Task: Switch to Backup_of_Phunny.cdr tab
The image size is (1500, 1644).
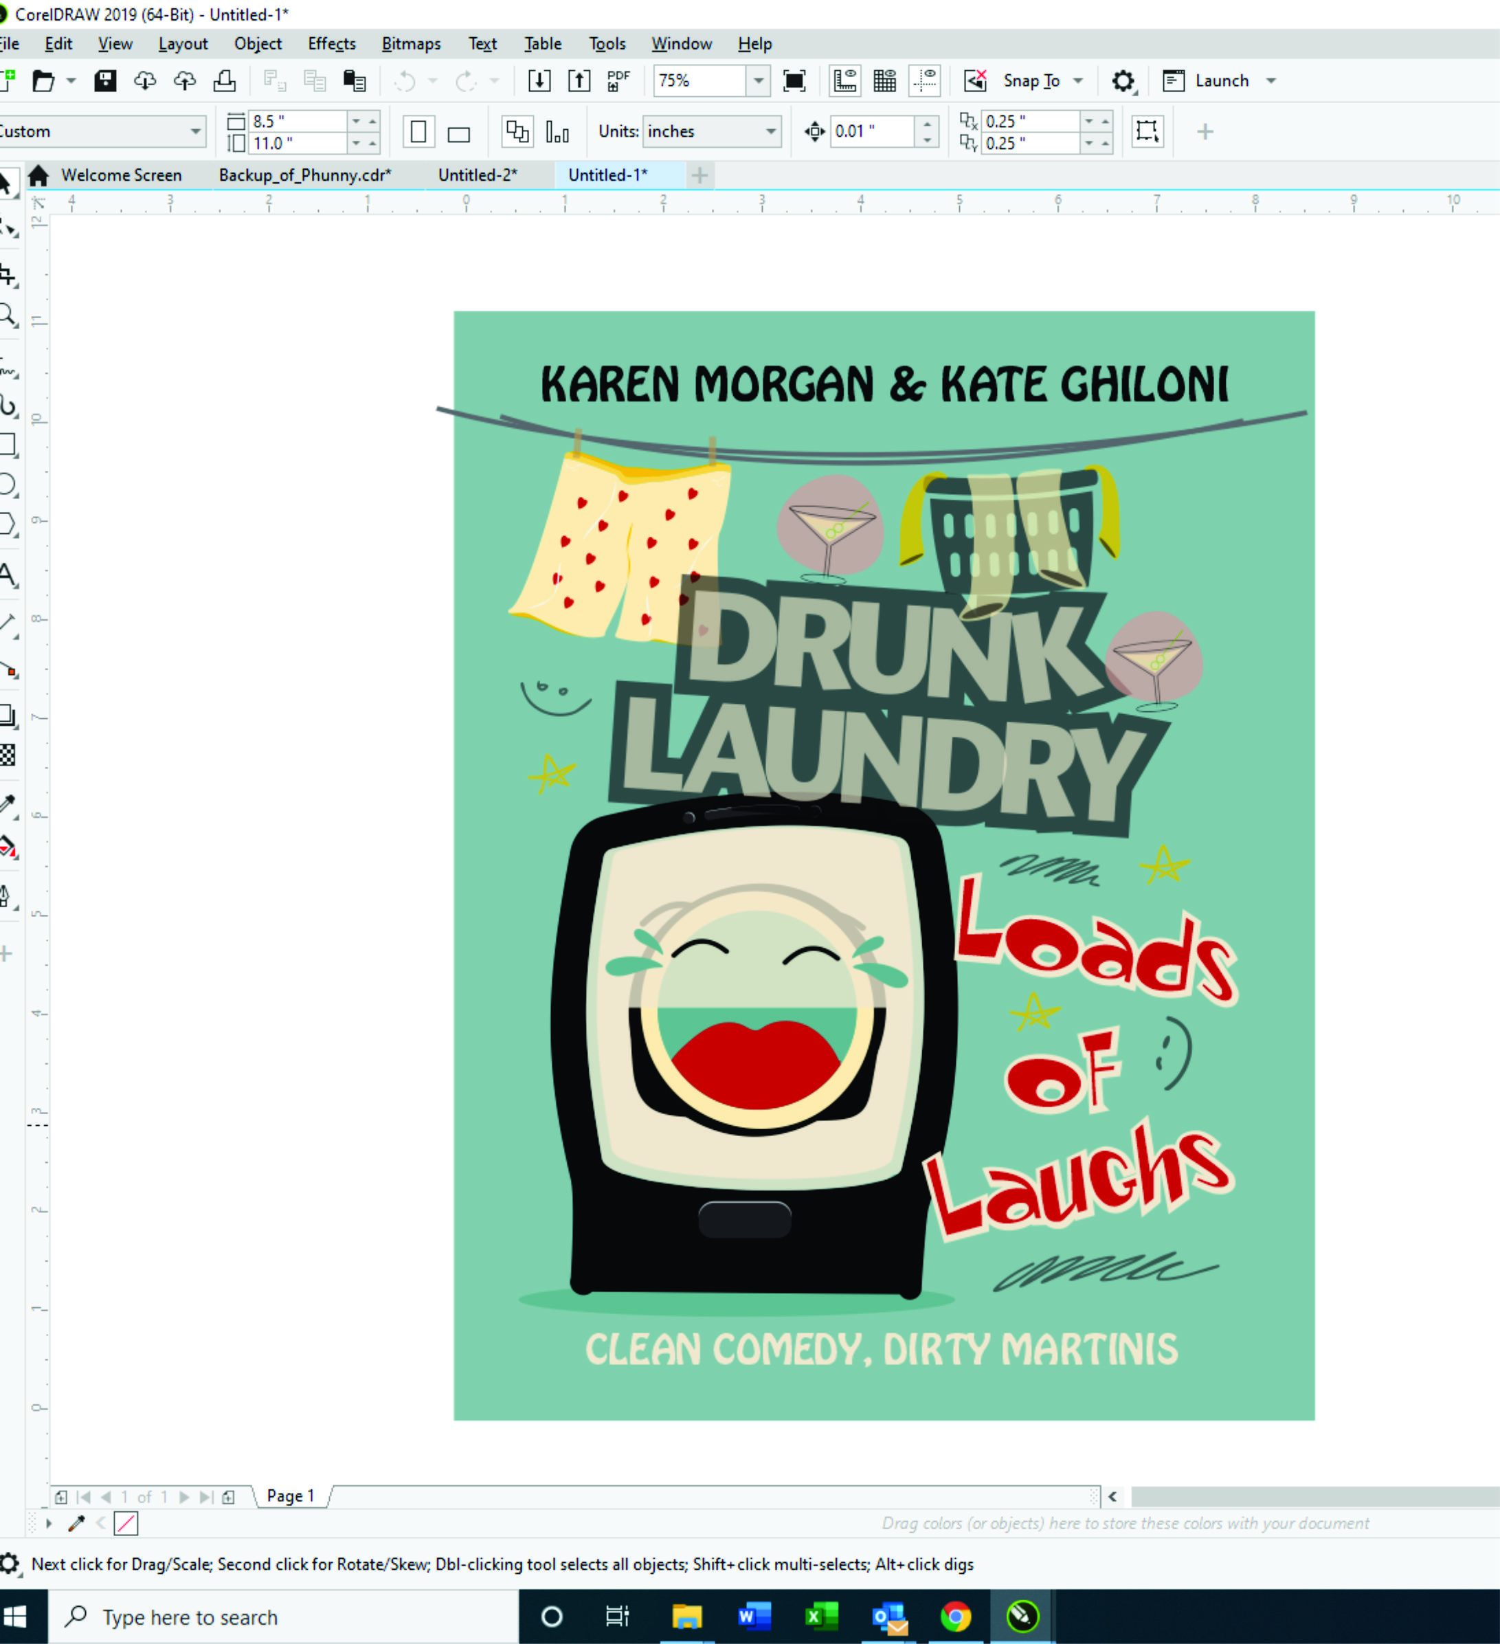Action: click(x=305, y=175)
